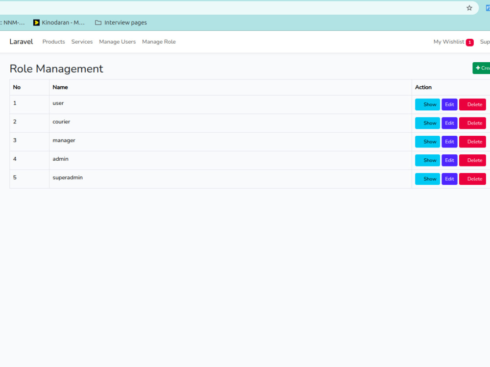This screenshot has width=490, height=367.
Task: Edit the user role
Action: 449,104
